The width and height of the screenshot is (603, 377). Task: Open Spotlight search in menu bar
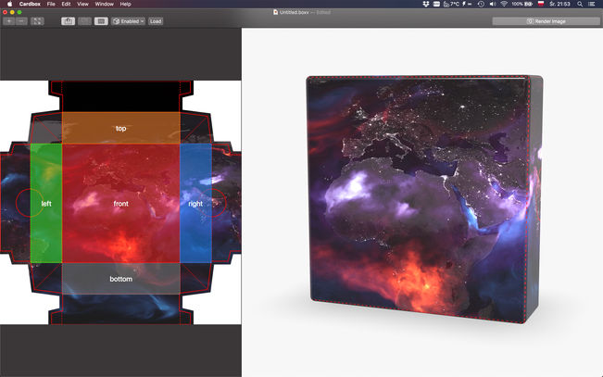579,5
